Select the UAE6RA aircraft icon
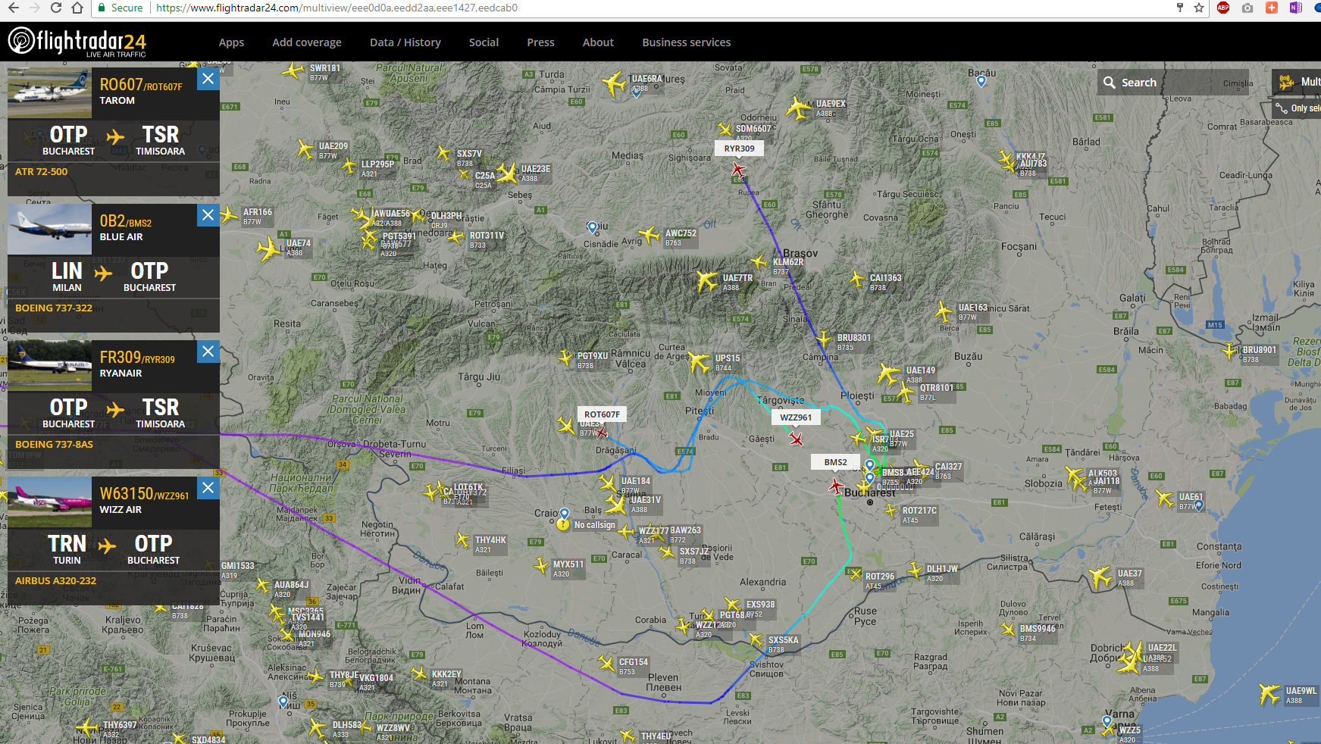The image size is (1321, 744). (x=614, y=83)
